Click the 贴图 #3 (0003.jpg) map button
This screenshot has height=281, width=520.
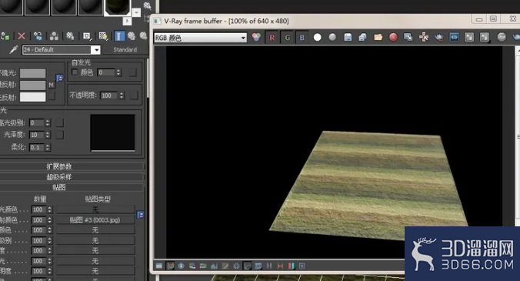[x=95, y=220]
